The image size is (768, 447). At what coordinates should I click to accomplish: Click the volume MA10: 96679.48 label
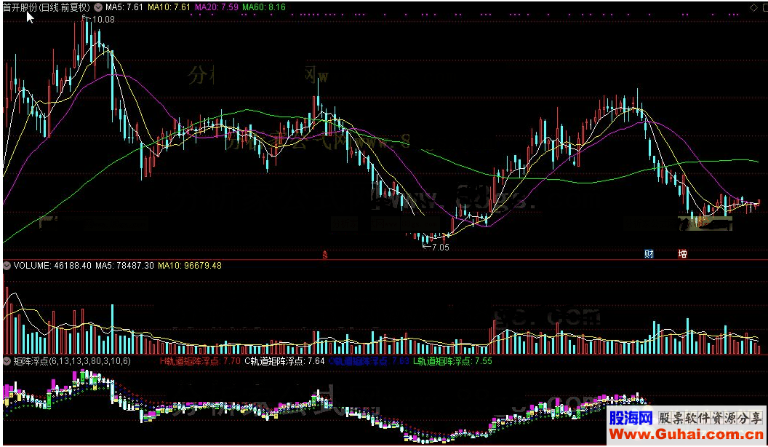point(190,266)
